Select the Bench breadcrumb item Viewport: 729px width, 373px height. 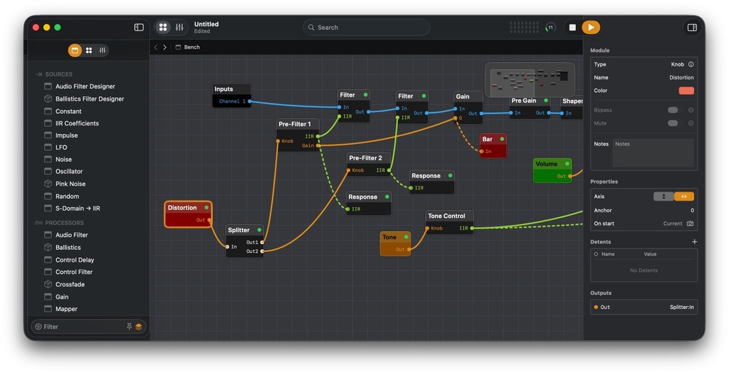[x=192, y=47]
